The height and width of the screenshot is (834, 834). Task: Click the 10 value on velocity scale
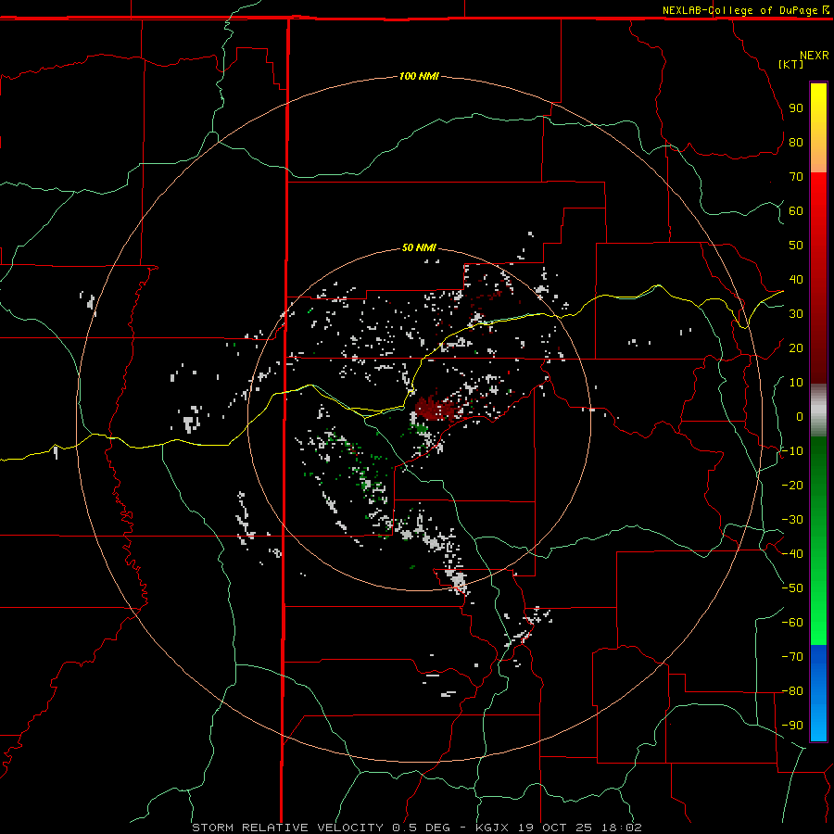796,383
